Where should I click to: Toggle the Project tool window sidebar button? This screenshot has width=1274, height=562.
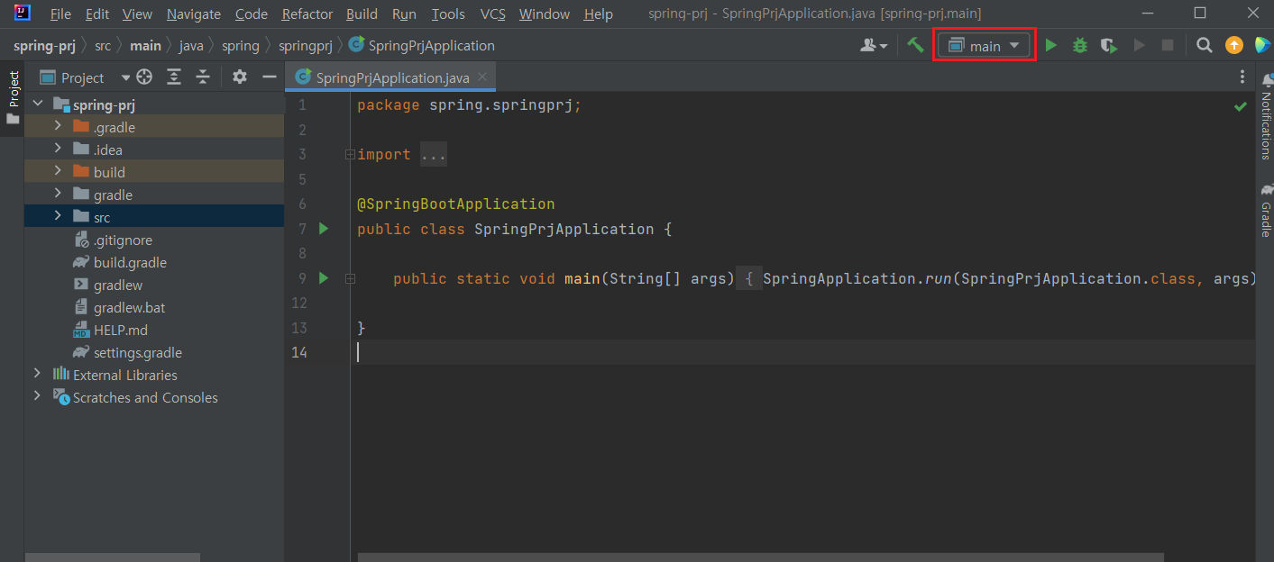(x=13, y=97)
